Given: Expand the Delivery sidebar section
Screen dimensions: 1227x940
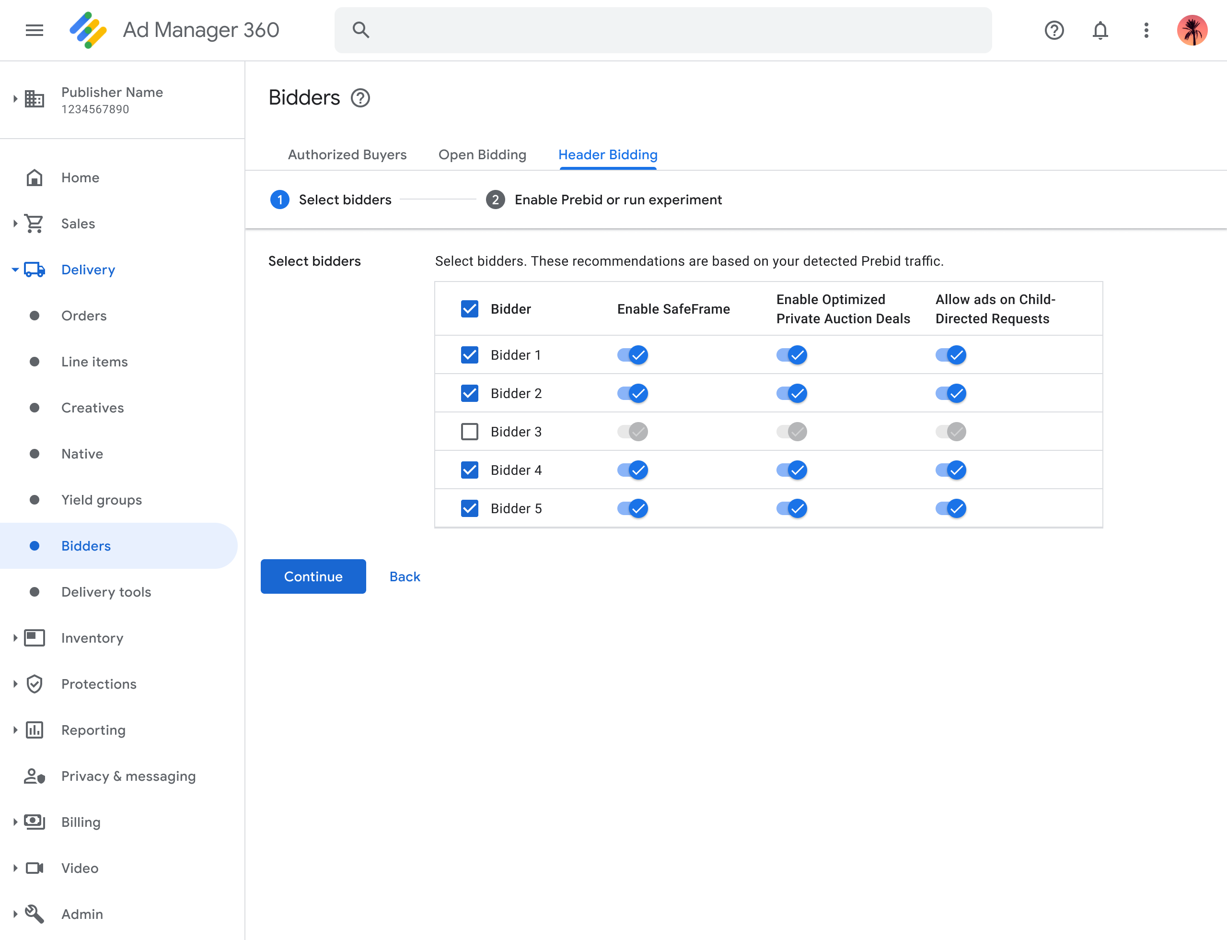Looking at the screenshot, I should click(x=16, y=270).
